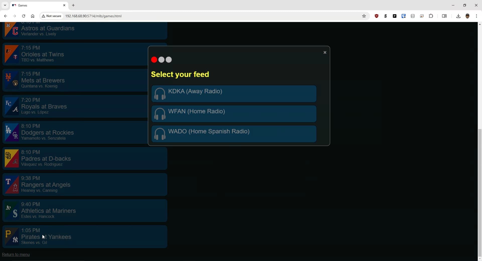Select the Rangers at Angels game
This screenshot has width=482, height=261.
[85, 185]
